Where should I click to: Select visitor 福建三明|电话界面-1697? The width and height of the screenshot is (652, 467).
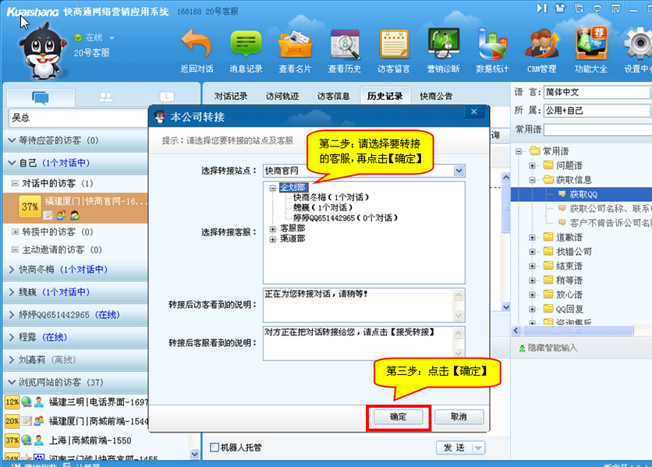(x=76, y=402)
